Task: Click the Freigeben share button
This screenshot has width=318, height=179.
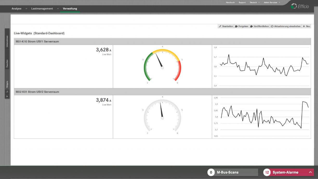Action: pos(242,26)
